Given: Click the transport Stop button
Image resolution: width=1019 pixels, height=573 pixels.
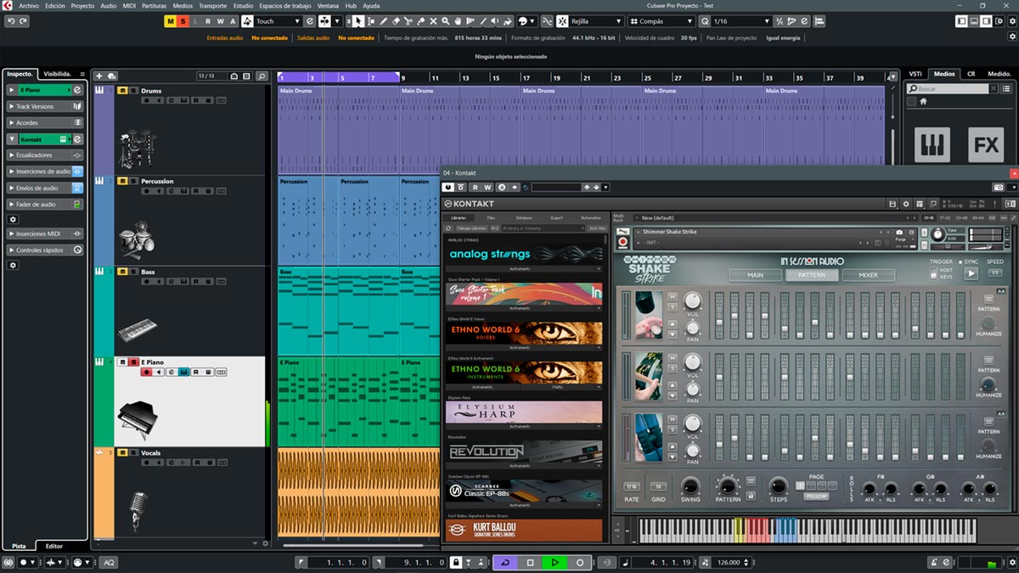Looking at the screenshot, I should coord(530,562).
